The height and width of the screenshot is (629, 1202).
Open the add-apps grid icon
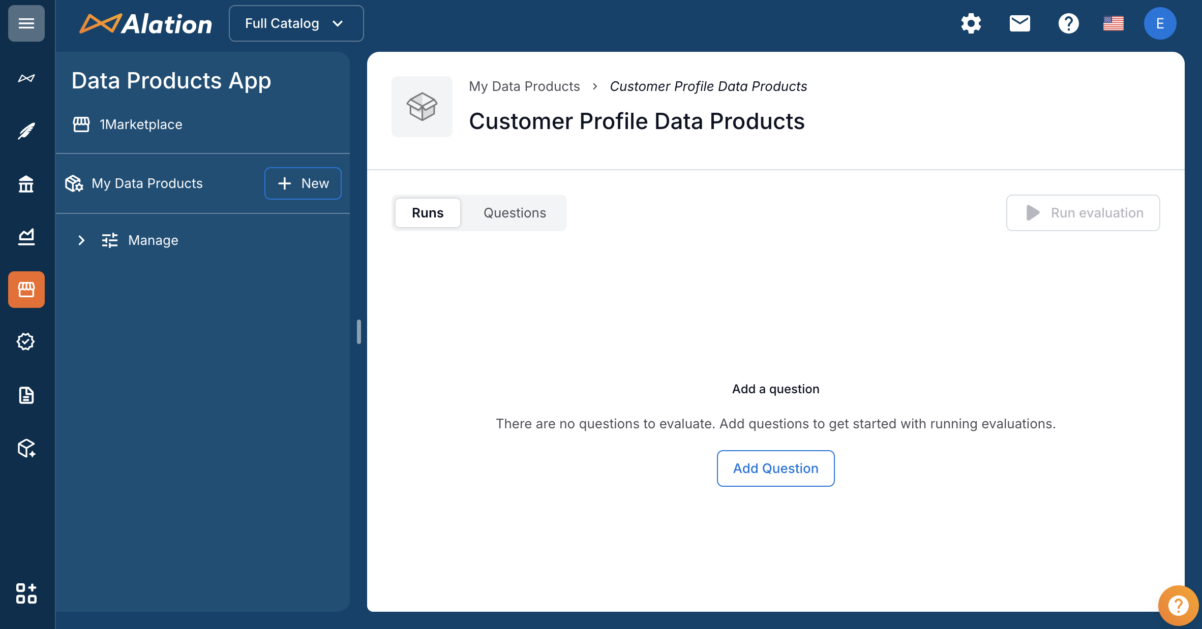[26, 593]
